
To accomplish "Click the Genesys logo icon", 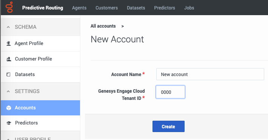I will pyautogui.click(x=9, y=7).
